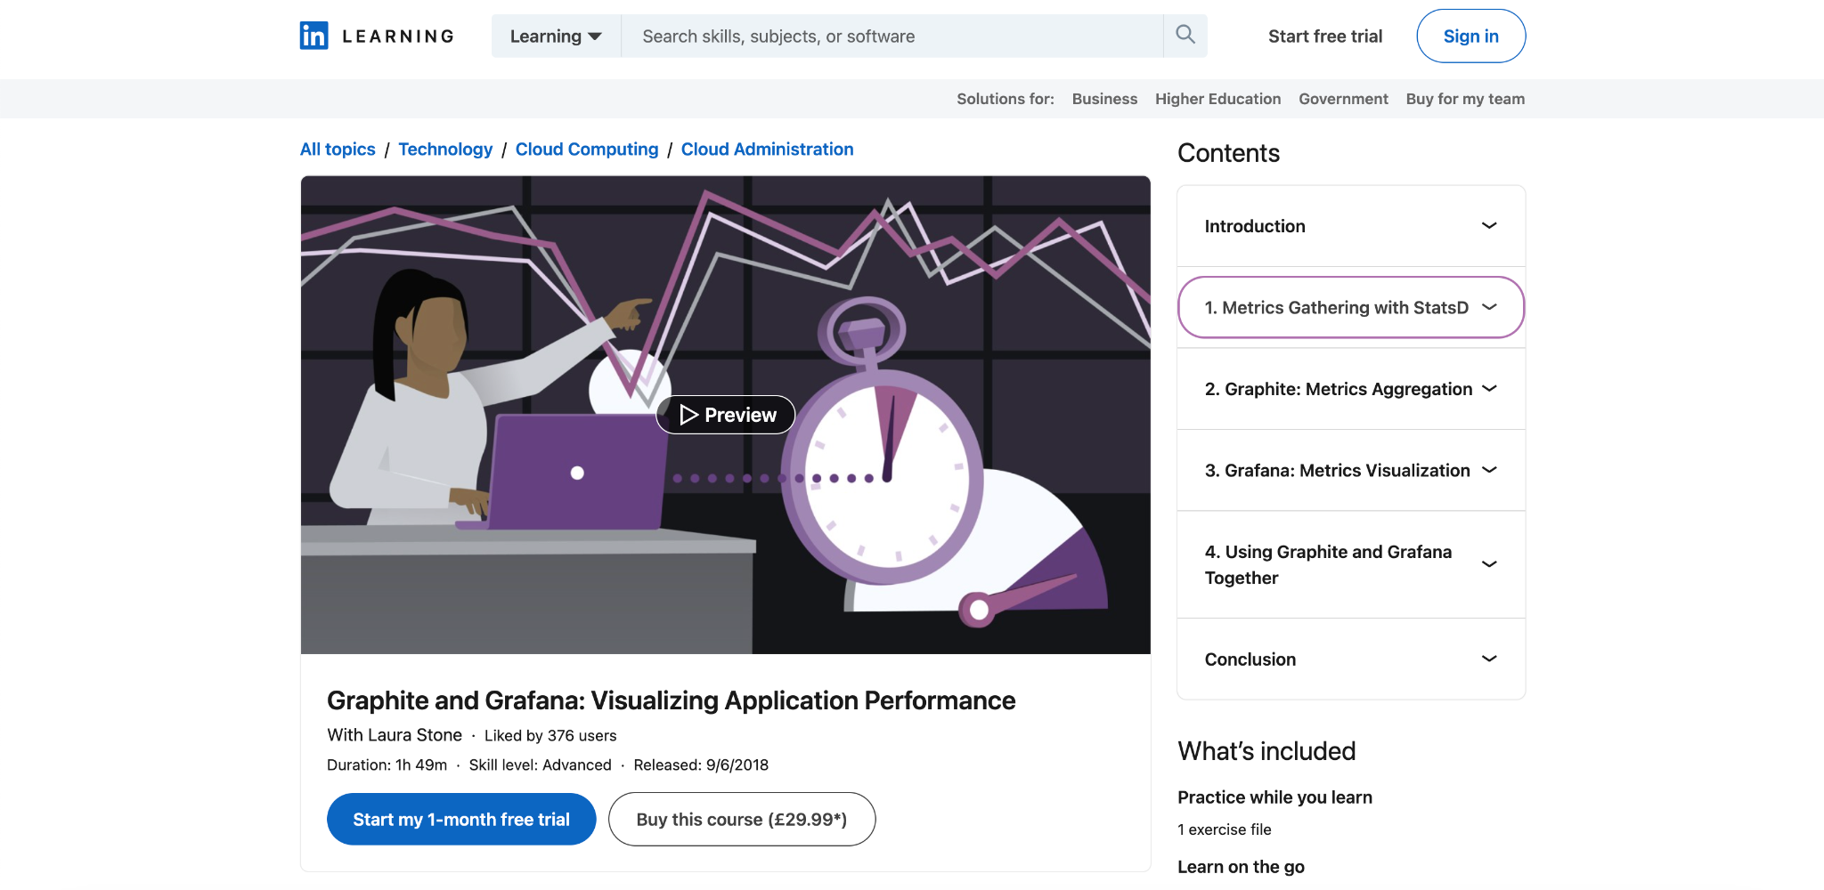Select the Technology breadcrumb

click(x=445, y=149)
